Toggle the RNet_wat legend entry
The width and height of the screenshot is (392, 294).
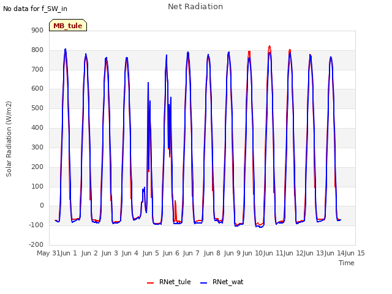click(x=222, y=282)
